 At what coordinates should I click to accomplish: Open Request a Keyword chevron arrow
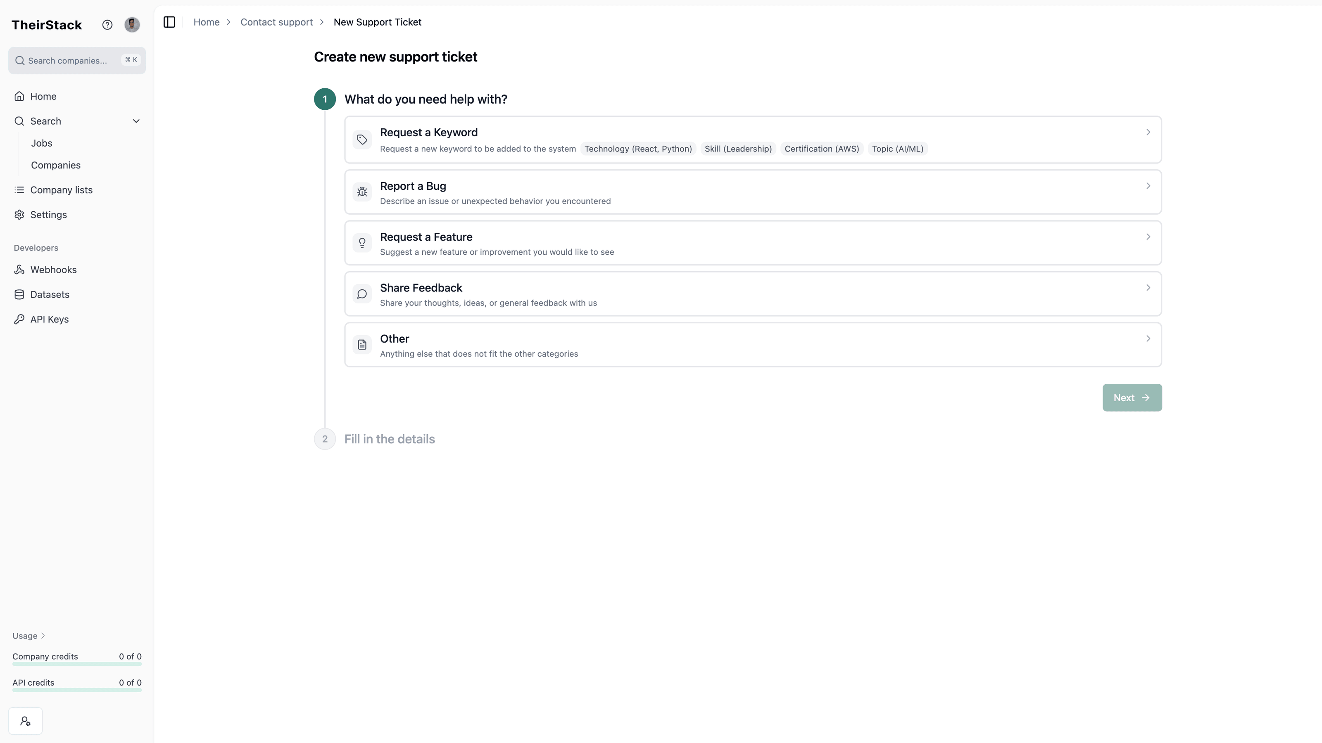pyautogui.click(x=1148, y=132)
